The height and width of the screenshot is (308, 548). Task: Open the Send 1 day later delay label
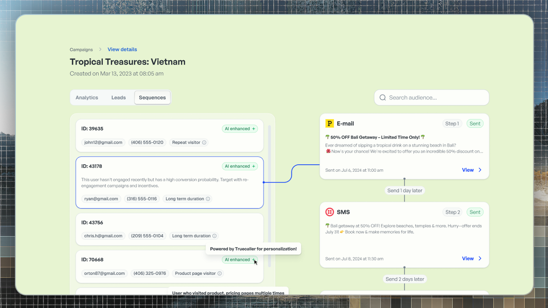404,190
